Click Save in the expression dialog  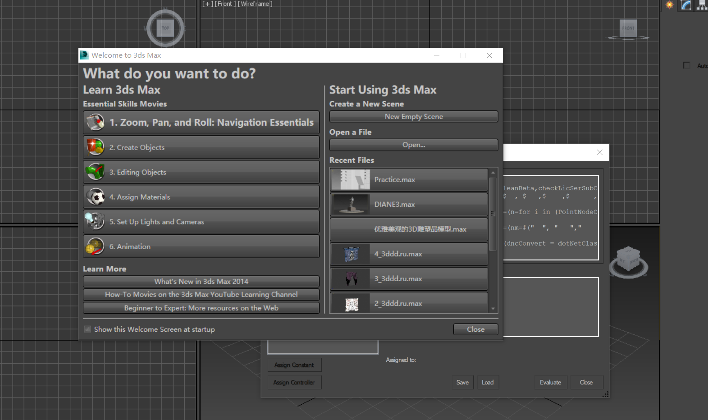pyautogui.click(x=462, y=382)
